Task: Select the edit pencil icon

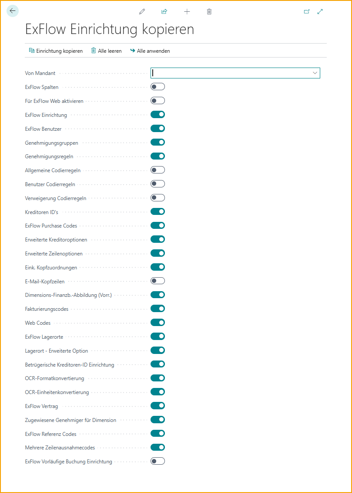Action: 141,12
